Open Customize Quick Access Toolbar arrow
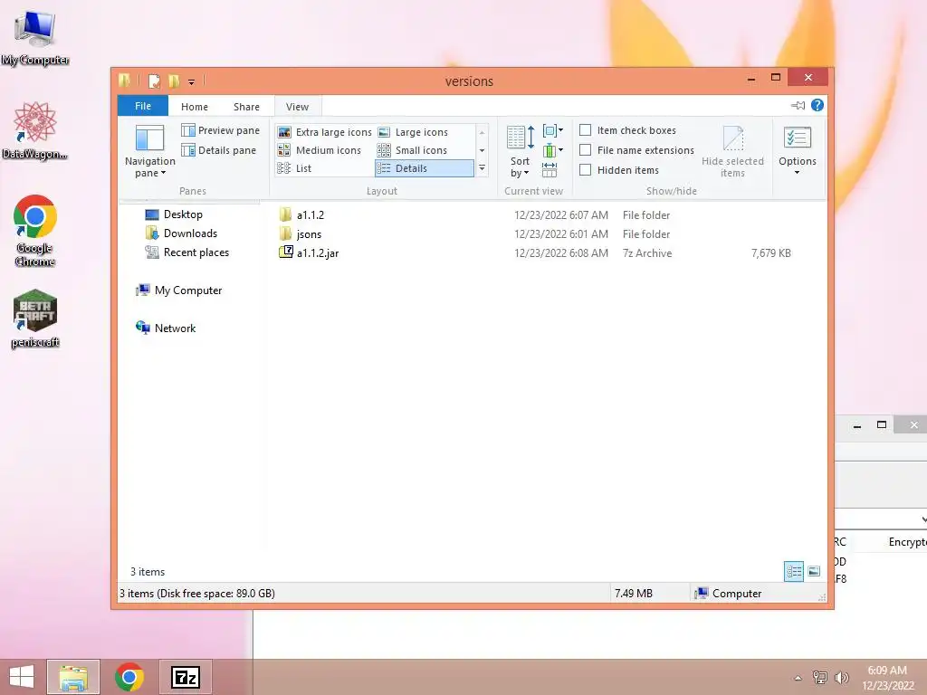Screen dimensions: 927x695 tap(192, 82)
